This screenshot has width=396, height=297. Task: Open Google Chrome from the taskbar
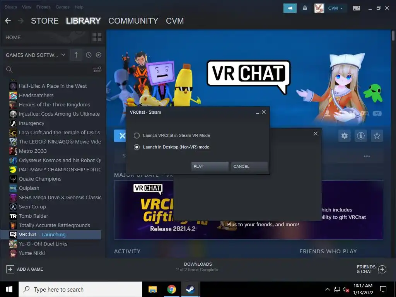tap(171, 289)
